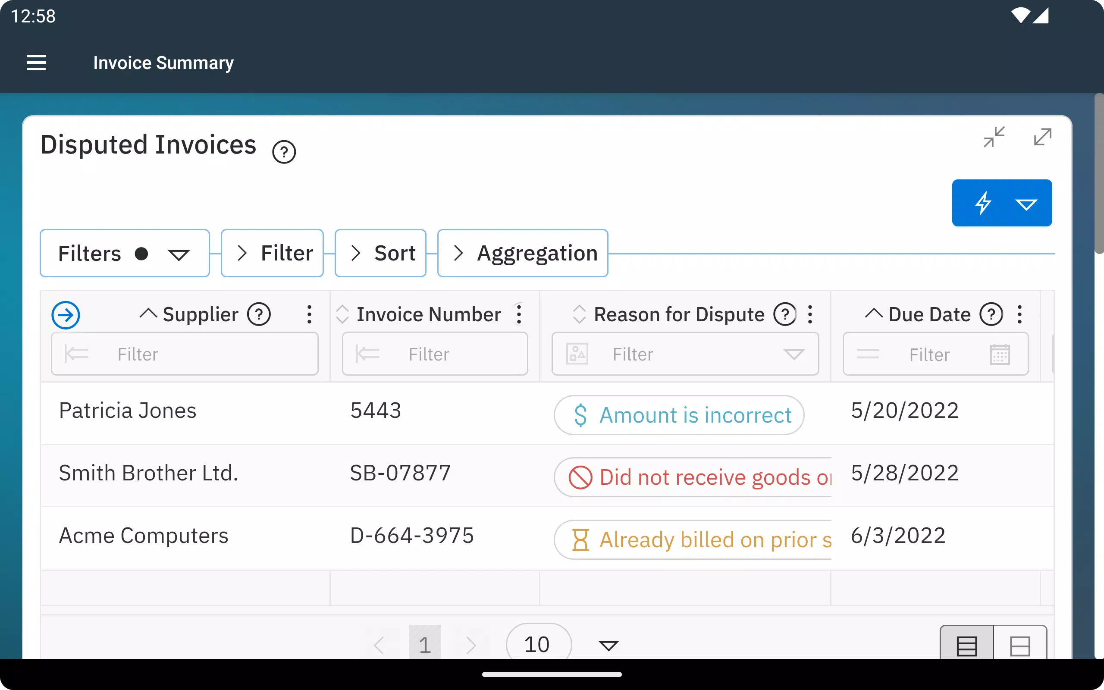Expand the Aggregation section
1104x690 pixels.
point(523,253)
